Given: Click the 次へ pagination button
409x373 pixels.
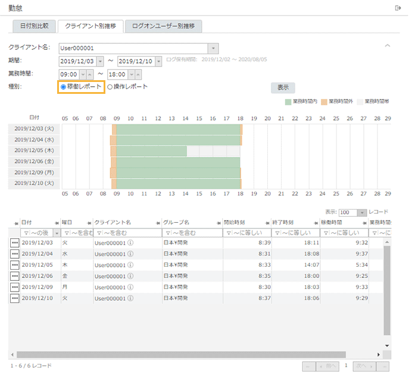Looking at the screenshot, I should click(364, 366).
